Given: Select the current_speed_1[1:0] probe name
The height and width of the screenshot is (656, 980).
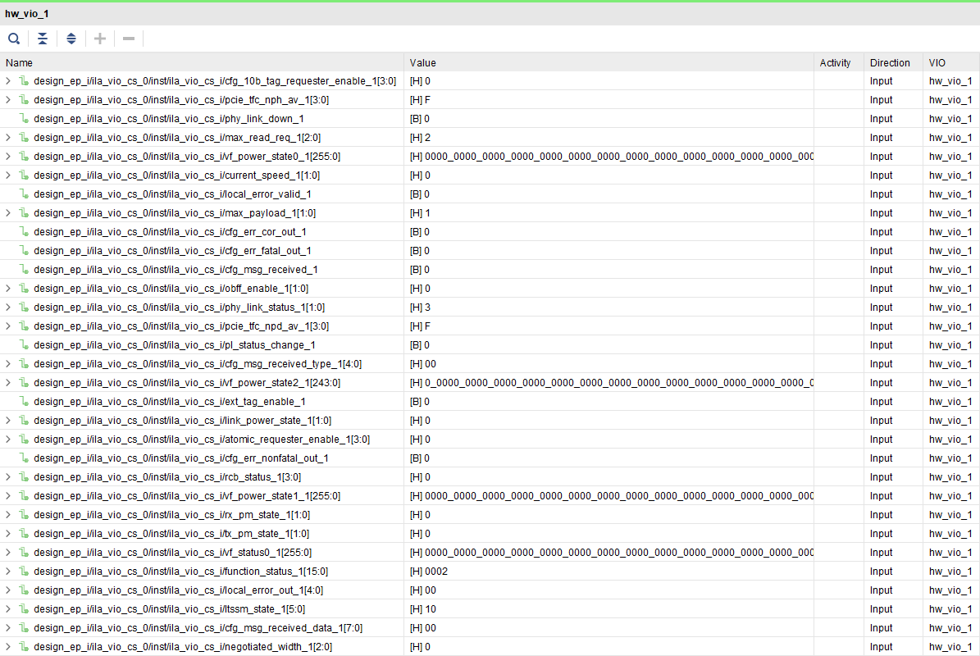Looking at the screenshot, I should pyautogui.click(x=177, y=175).
